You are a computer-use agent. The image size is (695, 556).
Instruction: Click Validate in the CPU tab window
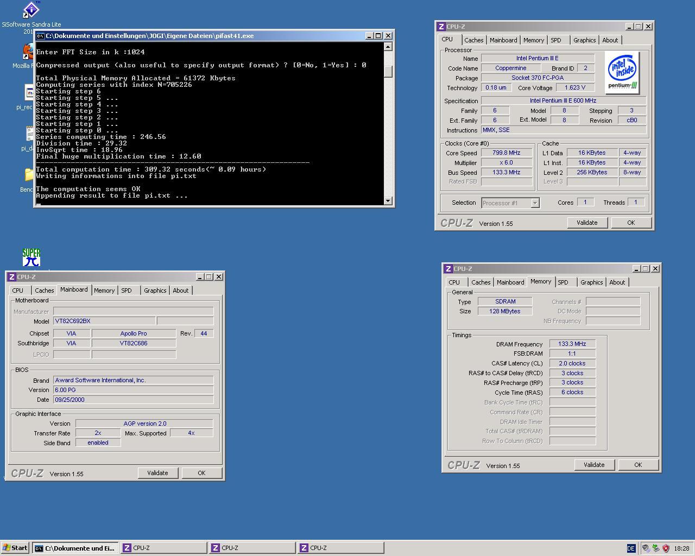point(587,223)
